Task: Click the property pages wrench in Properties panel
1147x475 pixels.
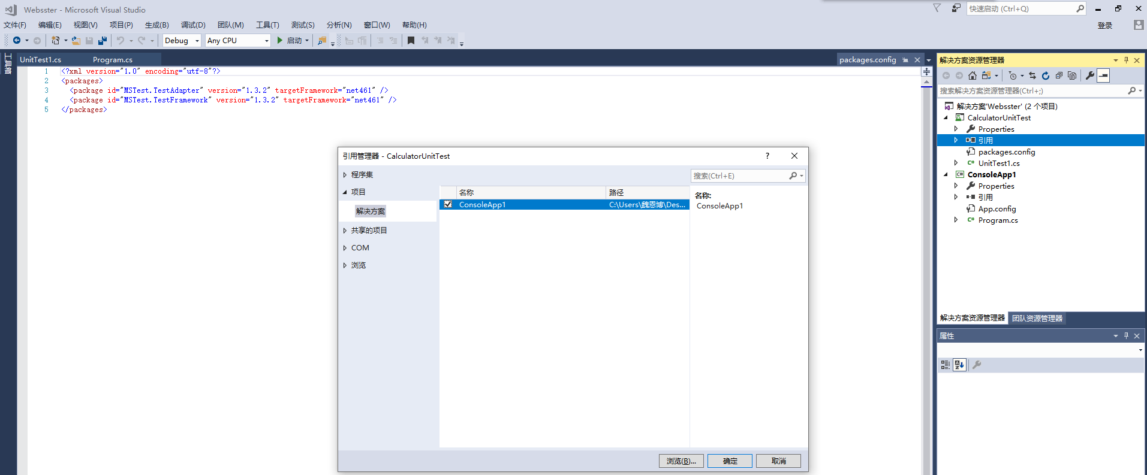Action: tap(977, 364)
